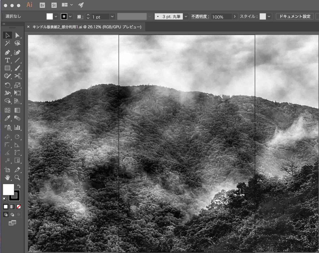
Task: Open the control bar fill color dropdown
Action: (x=56, y=16)
